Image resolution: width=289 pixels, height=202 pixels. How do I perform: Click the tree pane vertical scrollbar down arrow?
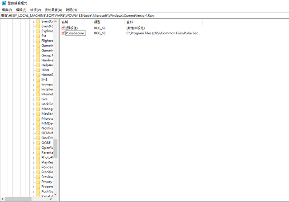(56, 194)
